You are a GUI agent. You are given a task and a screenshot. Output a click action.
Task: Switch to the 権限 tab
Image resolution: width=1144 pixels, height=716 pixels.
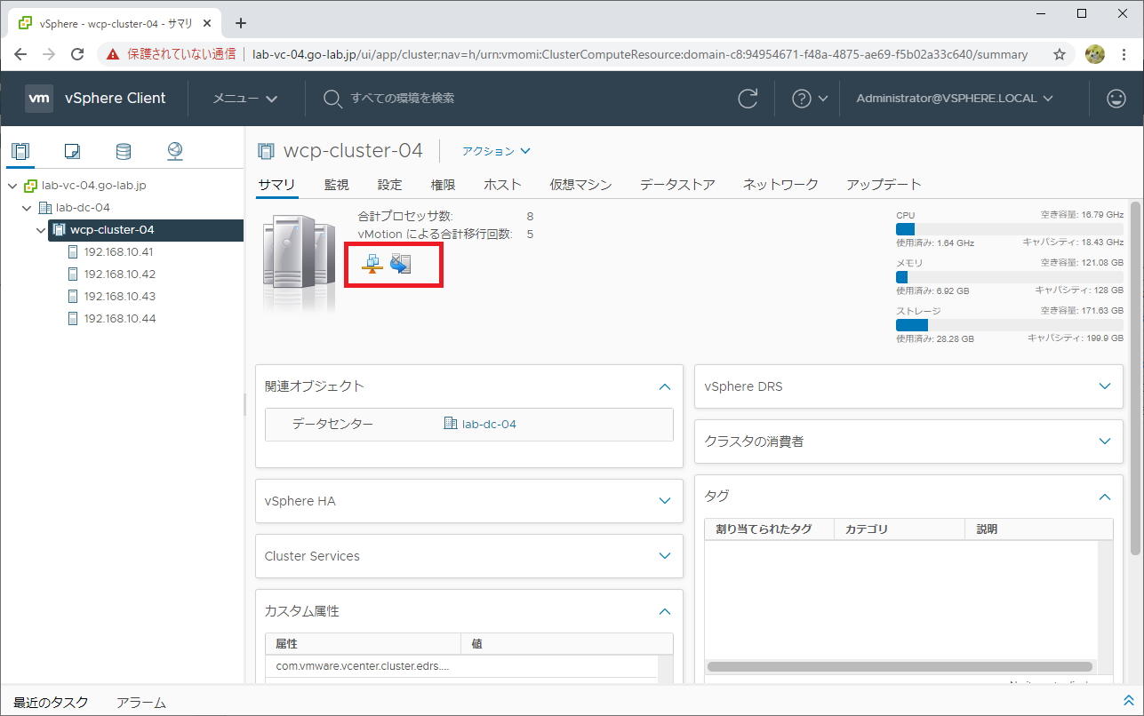pos(444,185)
